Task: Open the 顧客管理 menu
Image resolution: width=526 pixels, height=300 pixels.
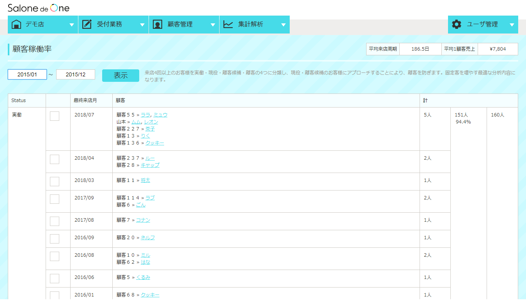Action: (180, 24)
